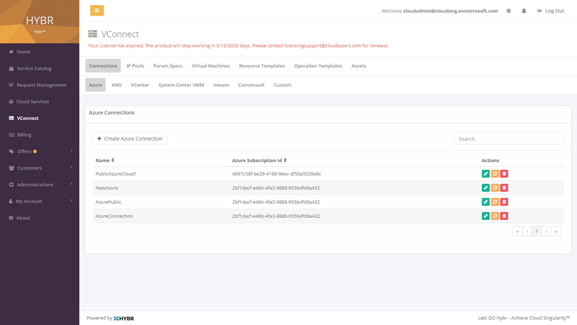The image size is (577, 325).
Task: Click the Log Out link
Action: (550, 11)
